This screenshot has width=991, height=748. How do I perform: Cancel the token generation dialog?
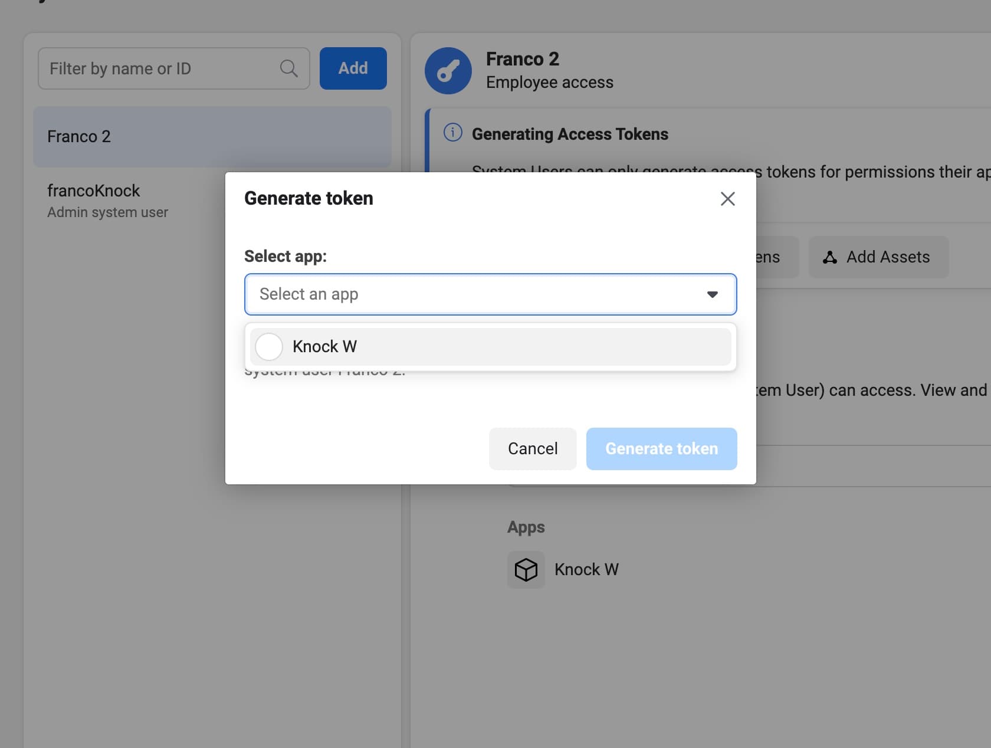532,448
